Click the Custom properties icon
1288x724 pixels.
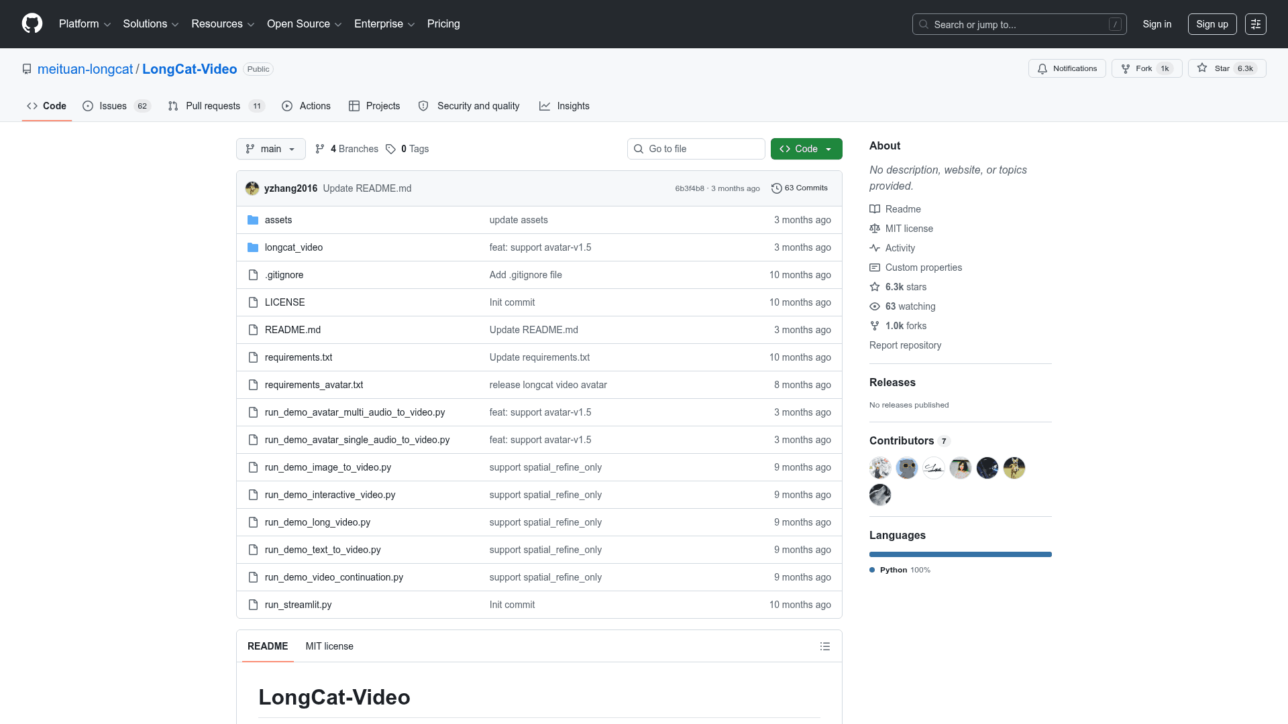(x=875, y=267)
